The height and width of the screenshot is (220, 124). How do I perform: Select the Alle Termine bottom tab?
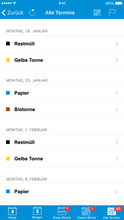coord(111,213)
